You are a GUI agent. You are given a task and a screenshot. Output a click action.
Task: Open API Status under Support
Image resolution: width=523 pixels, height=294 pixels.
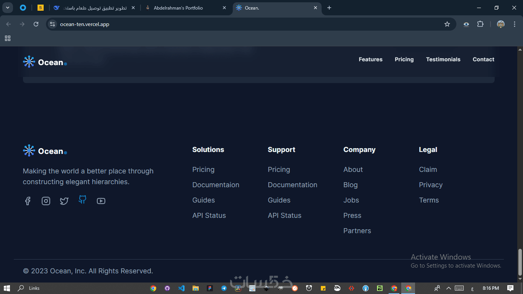click(285, 216)
